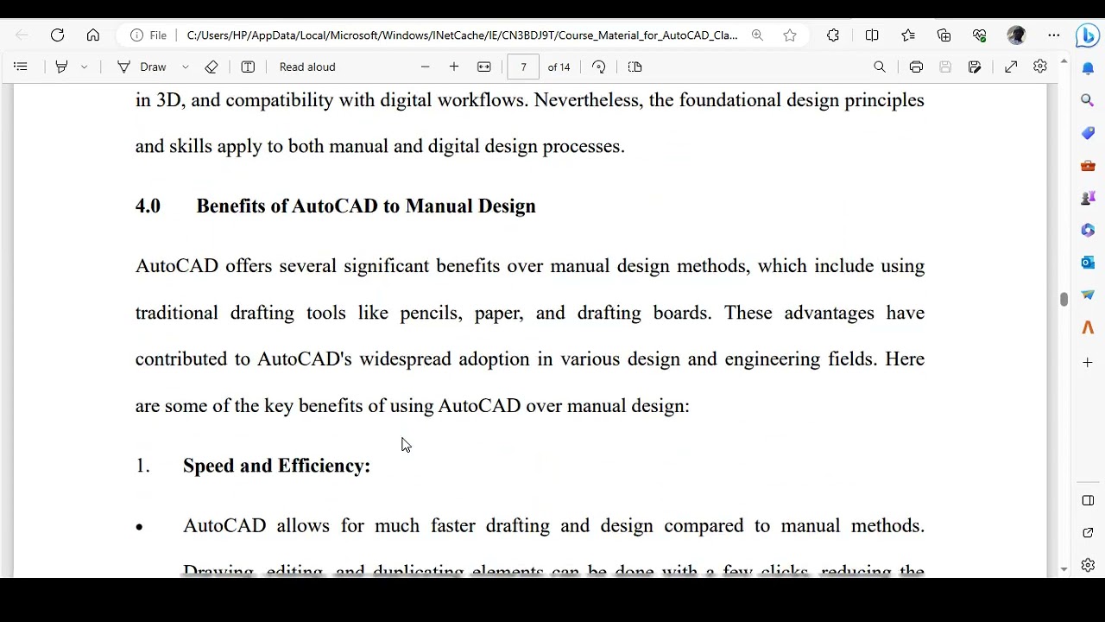Click the Save icon in the PDF toolbar

(945, 67)
